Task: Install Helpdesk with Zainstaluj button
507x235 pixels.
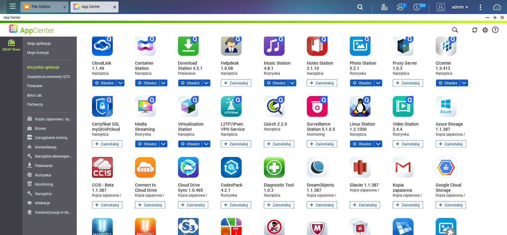Action: pyautogui.click(x=236, y=83)
